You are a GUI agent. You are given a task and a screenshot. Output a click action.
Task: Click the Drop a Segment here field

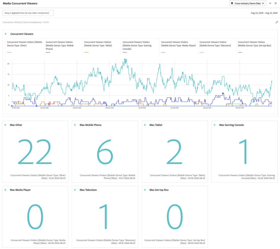pos(28,13)
